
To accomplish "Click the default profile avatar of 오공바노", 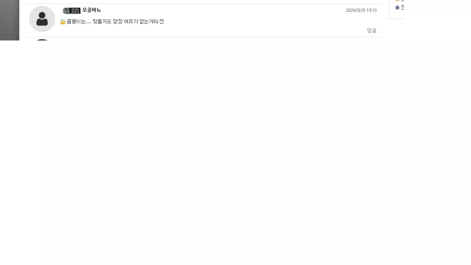I will coord(42,19).
